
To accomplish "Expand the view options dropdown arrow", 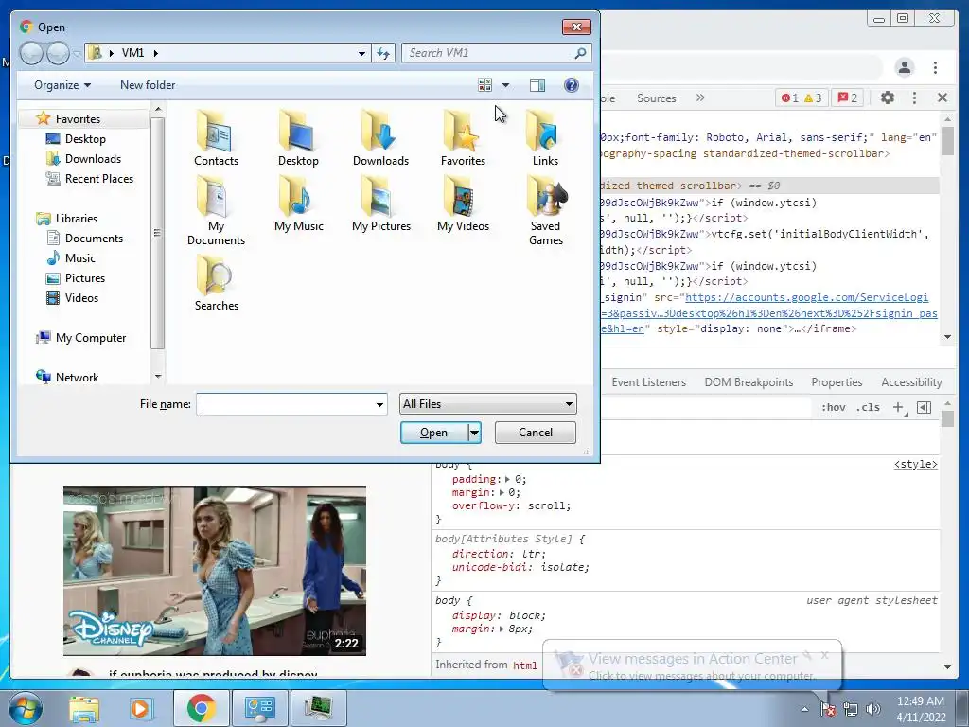I will pos(505,85).
